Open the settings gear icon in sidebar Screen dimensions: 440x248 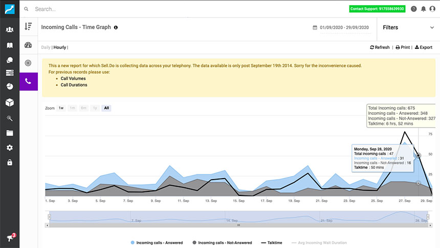(x=10, y=147)
